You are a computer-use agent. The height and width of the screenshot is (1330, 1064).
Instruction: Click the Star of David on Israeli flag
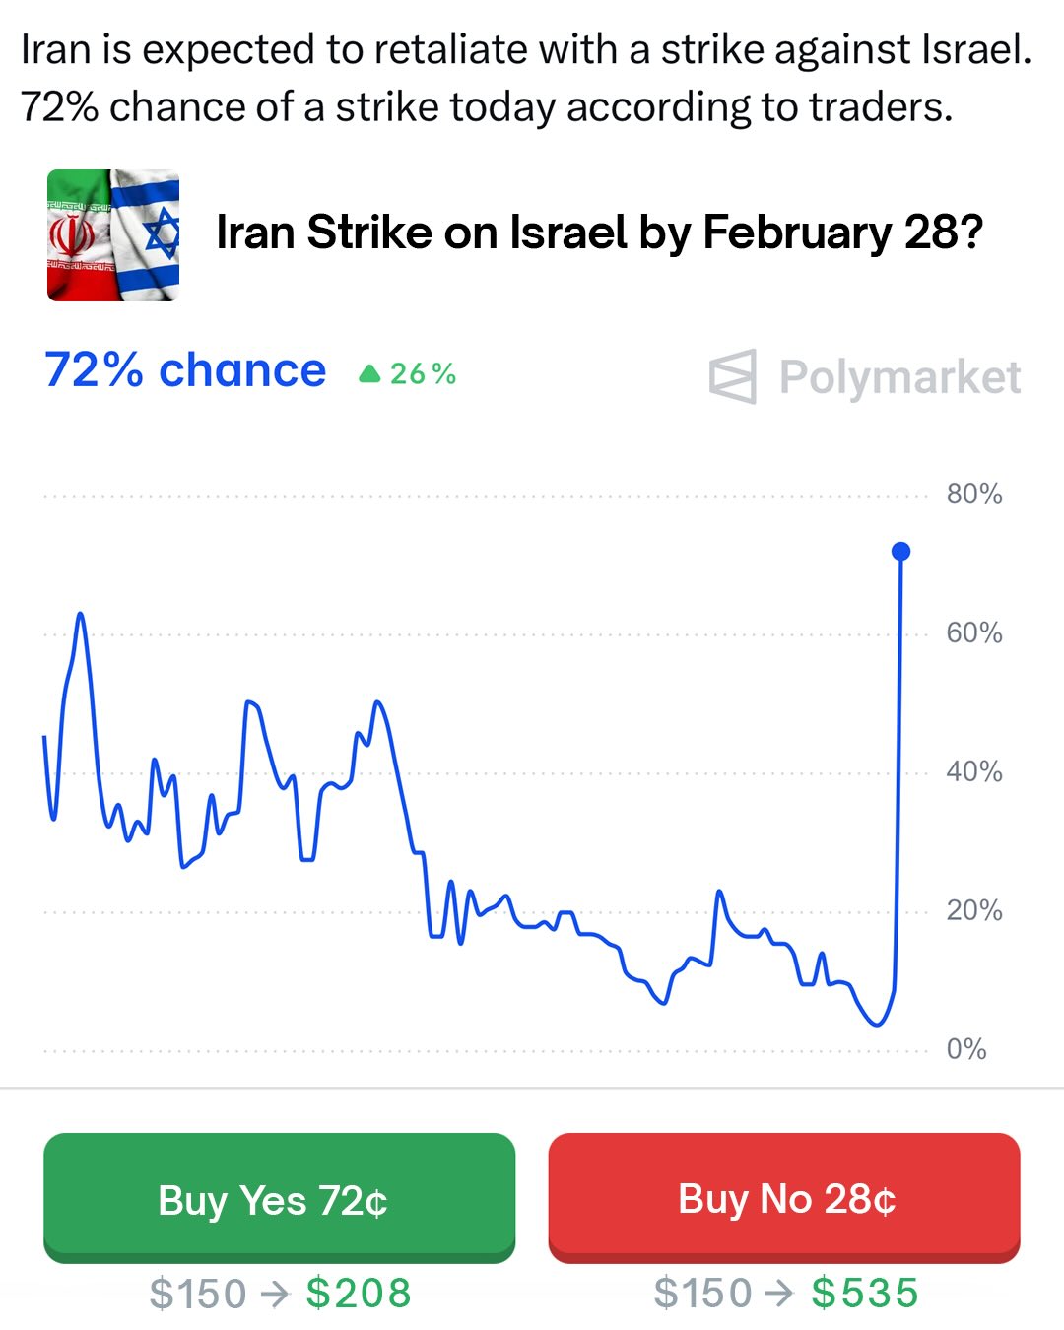(x=161, y=234)
